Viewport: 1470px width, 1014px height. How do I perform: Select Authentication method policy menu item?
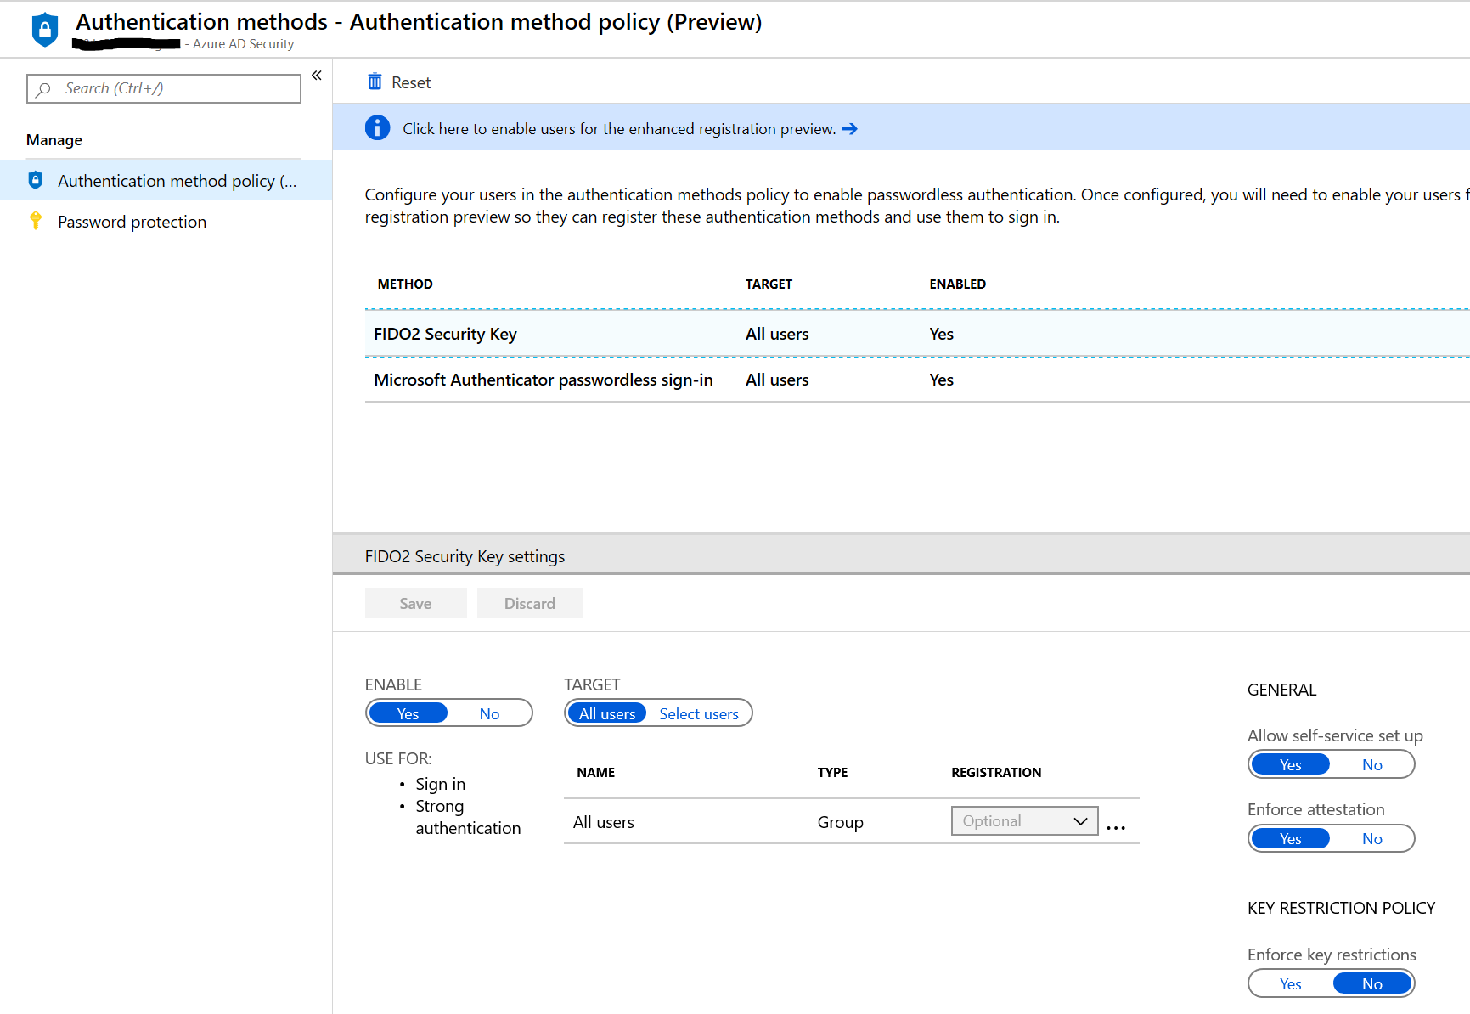click(x=177, y=181)
